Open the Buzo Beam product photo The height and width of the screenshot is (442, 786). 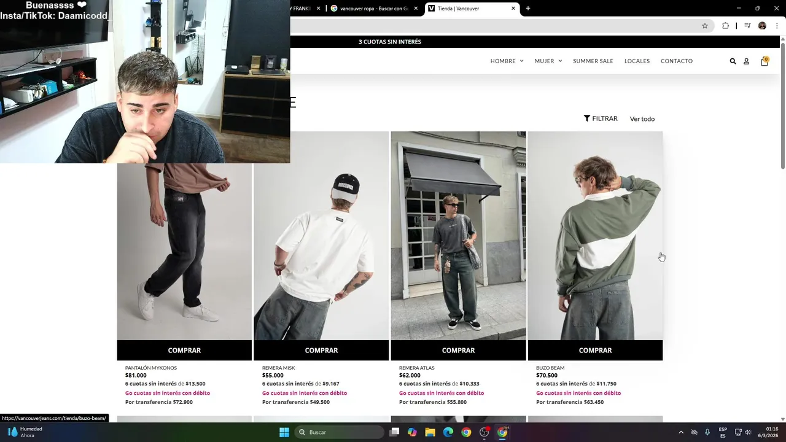(595, 236)
